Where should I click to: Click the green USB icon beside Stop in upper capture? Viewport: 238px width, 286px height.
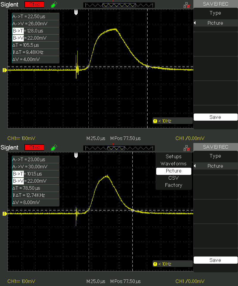click(54, 5)
